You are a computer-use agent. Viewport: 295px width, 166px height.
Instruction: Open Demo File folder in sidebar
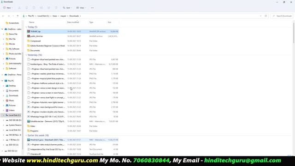(x=12, y=34)
